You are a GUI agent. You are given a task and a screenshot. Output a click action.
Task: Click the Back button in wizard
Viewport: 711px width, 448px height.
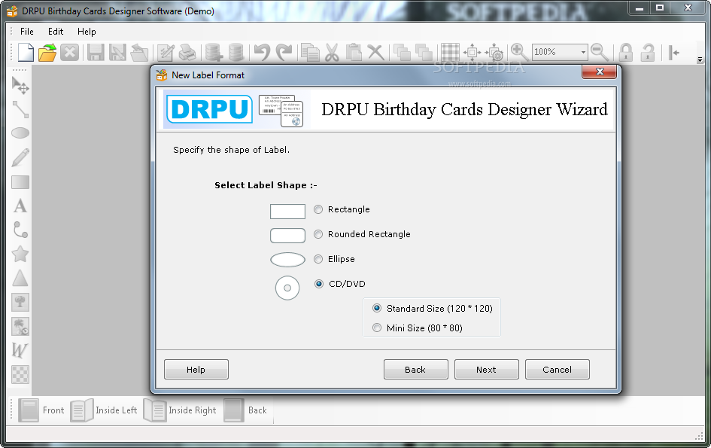click(x=415, y=370)
